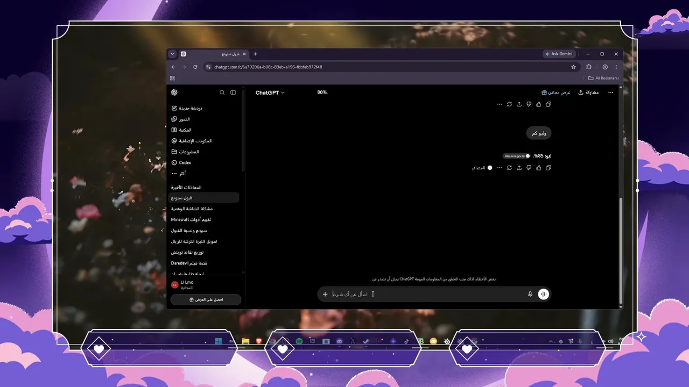Click the مشاركة share button
689x387 pixels.
click(588, 92)
